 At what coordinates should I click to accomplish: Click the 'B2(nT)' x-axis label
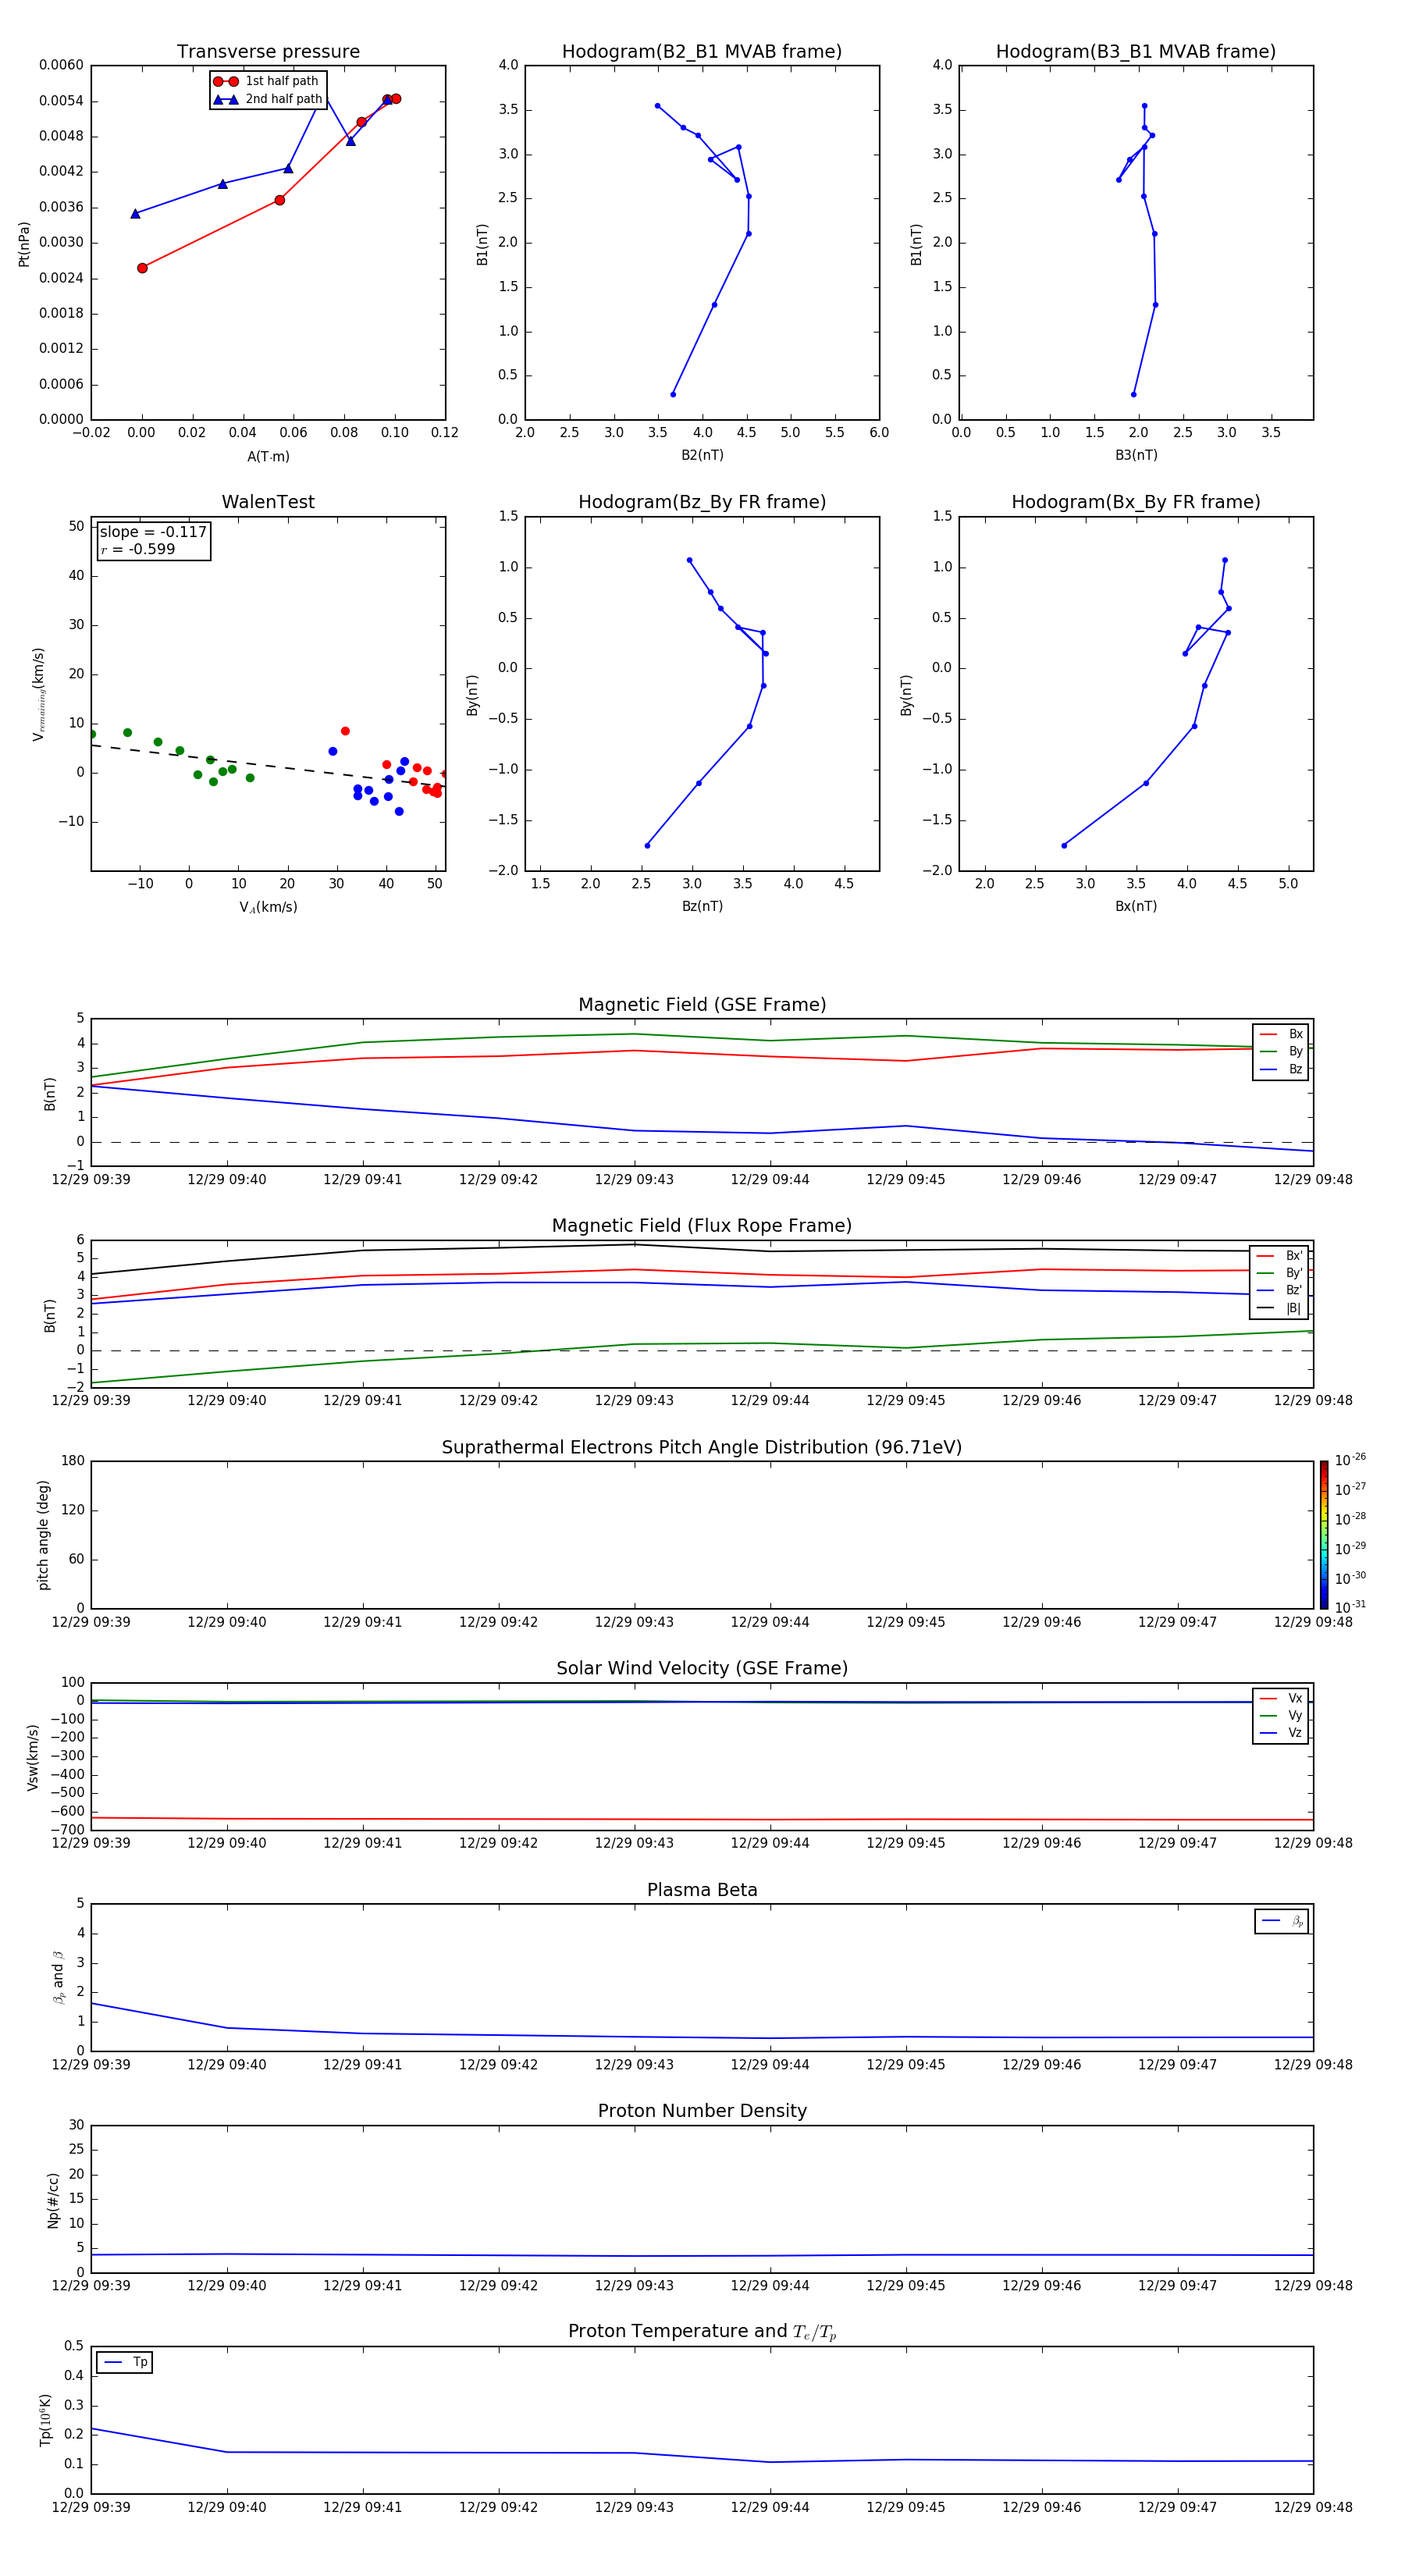pyautogui.click(x=702, y=455)
